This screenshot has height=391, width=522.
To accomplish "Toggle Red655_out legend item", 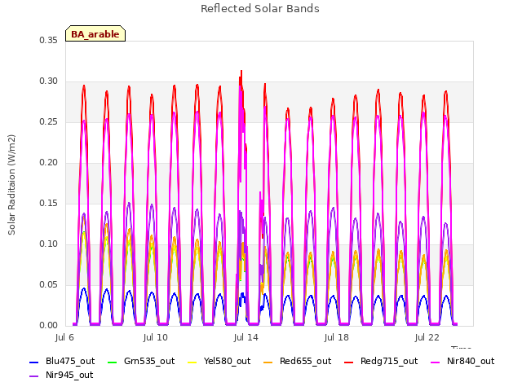I will click(x=297, y=362).
